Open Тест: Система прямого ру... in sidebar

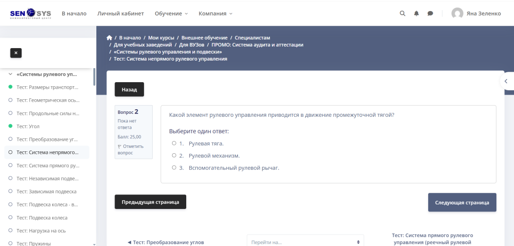(x=48, y=165)
